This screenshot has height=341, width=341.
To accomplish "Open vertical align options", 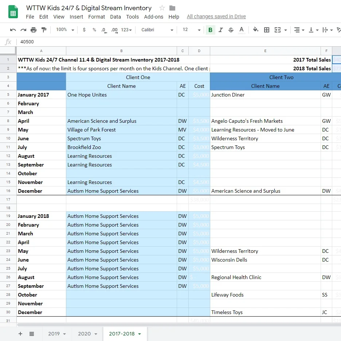I will [x=313, y=30].
